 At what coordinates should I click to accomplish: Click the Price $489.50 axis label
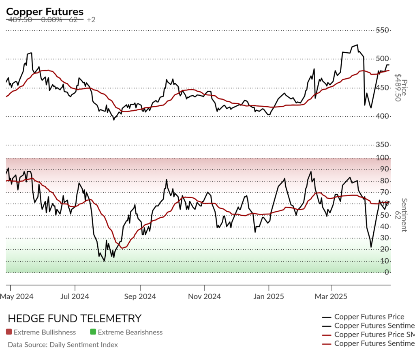(401, 88)
